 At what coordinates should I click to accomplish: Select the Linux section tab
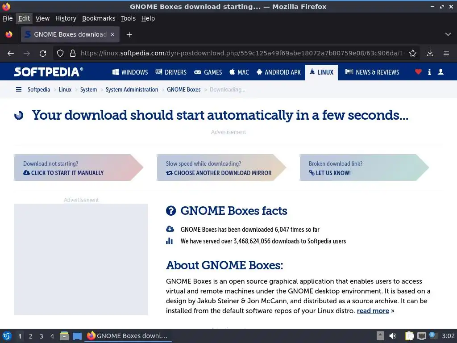[x=321, y=72]
